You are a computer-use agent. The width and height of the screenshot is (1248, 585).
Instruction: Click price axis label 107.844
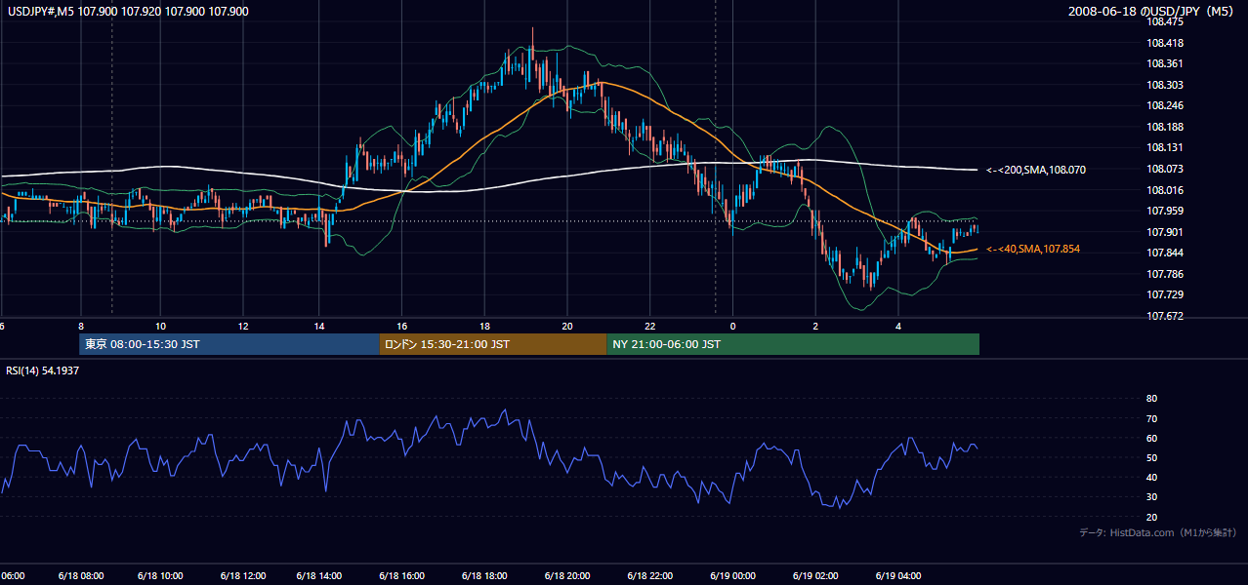coord(1165,253)
